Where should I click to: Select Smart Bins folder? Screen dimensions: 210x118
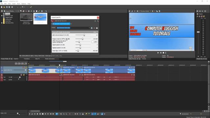tap(8, 21)
